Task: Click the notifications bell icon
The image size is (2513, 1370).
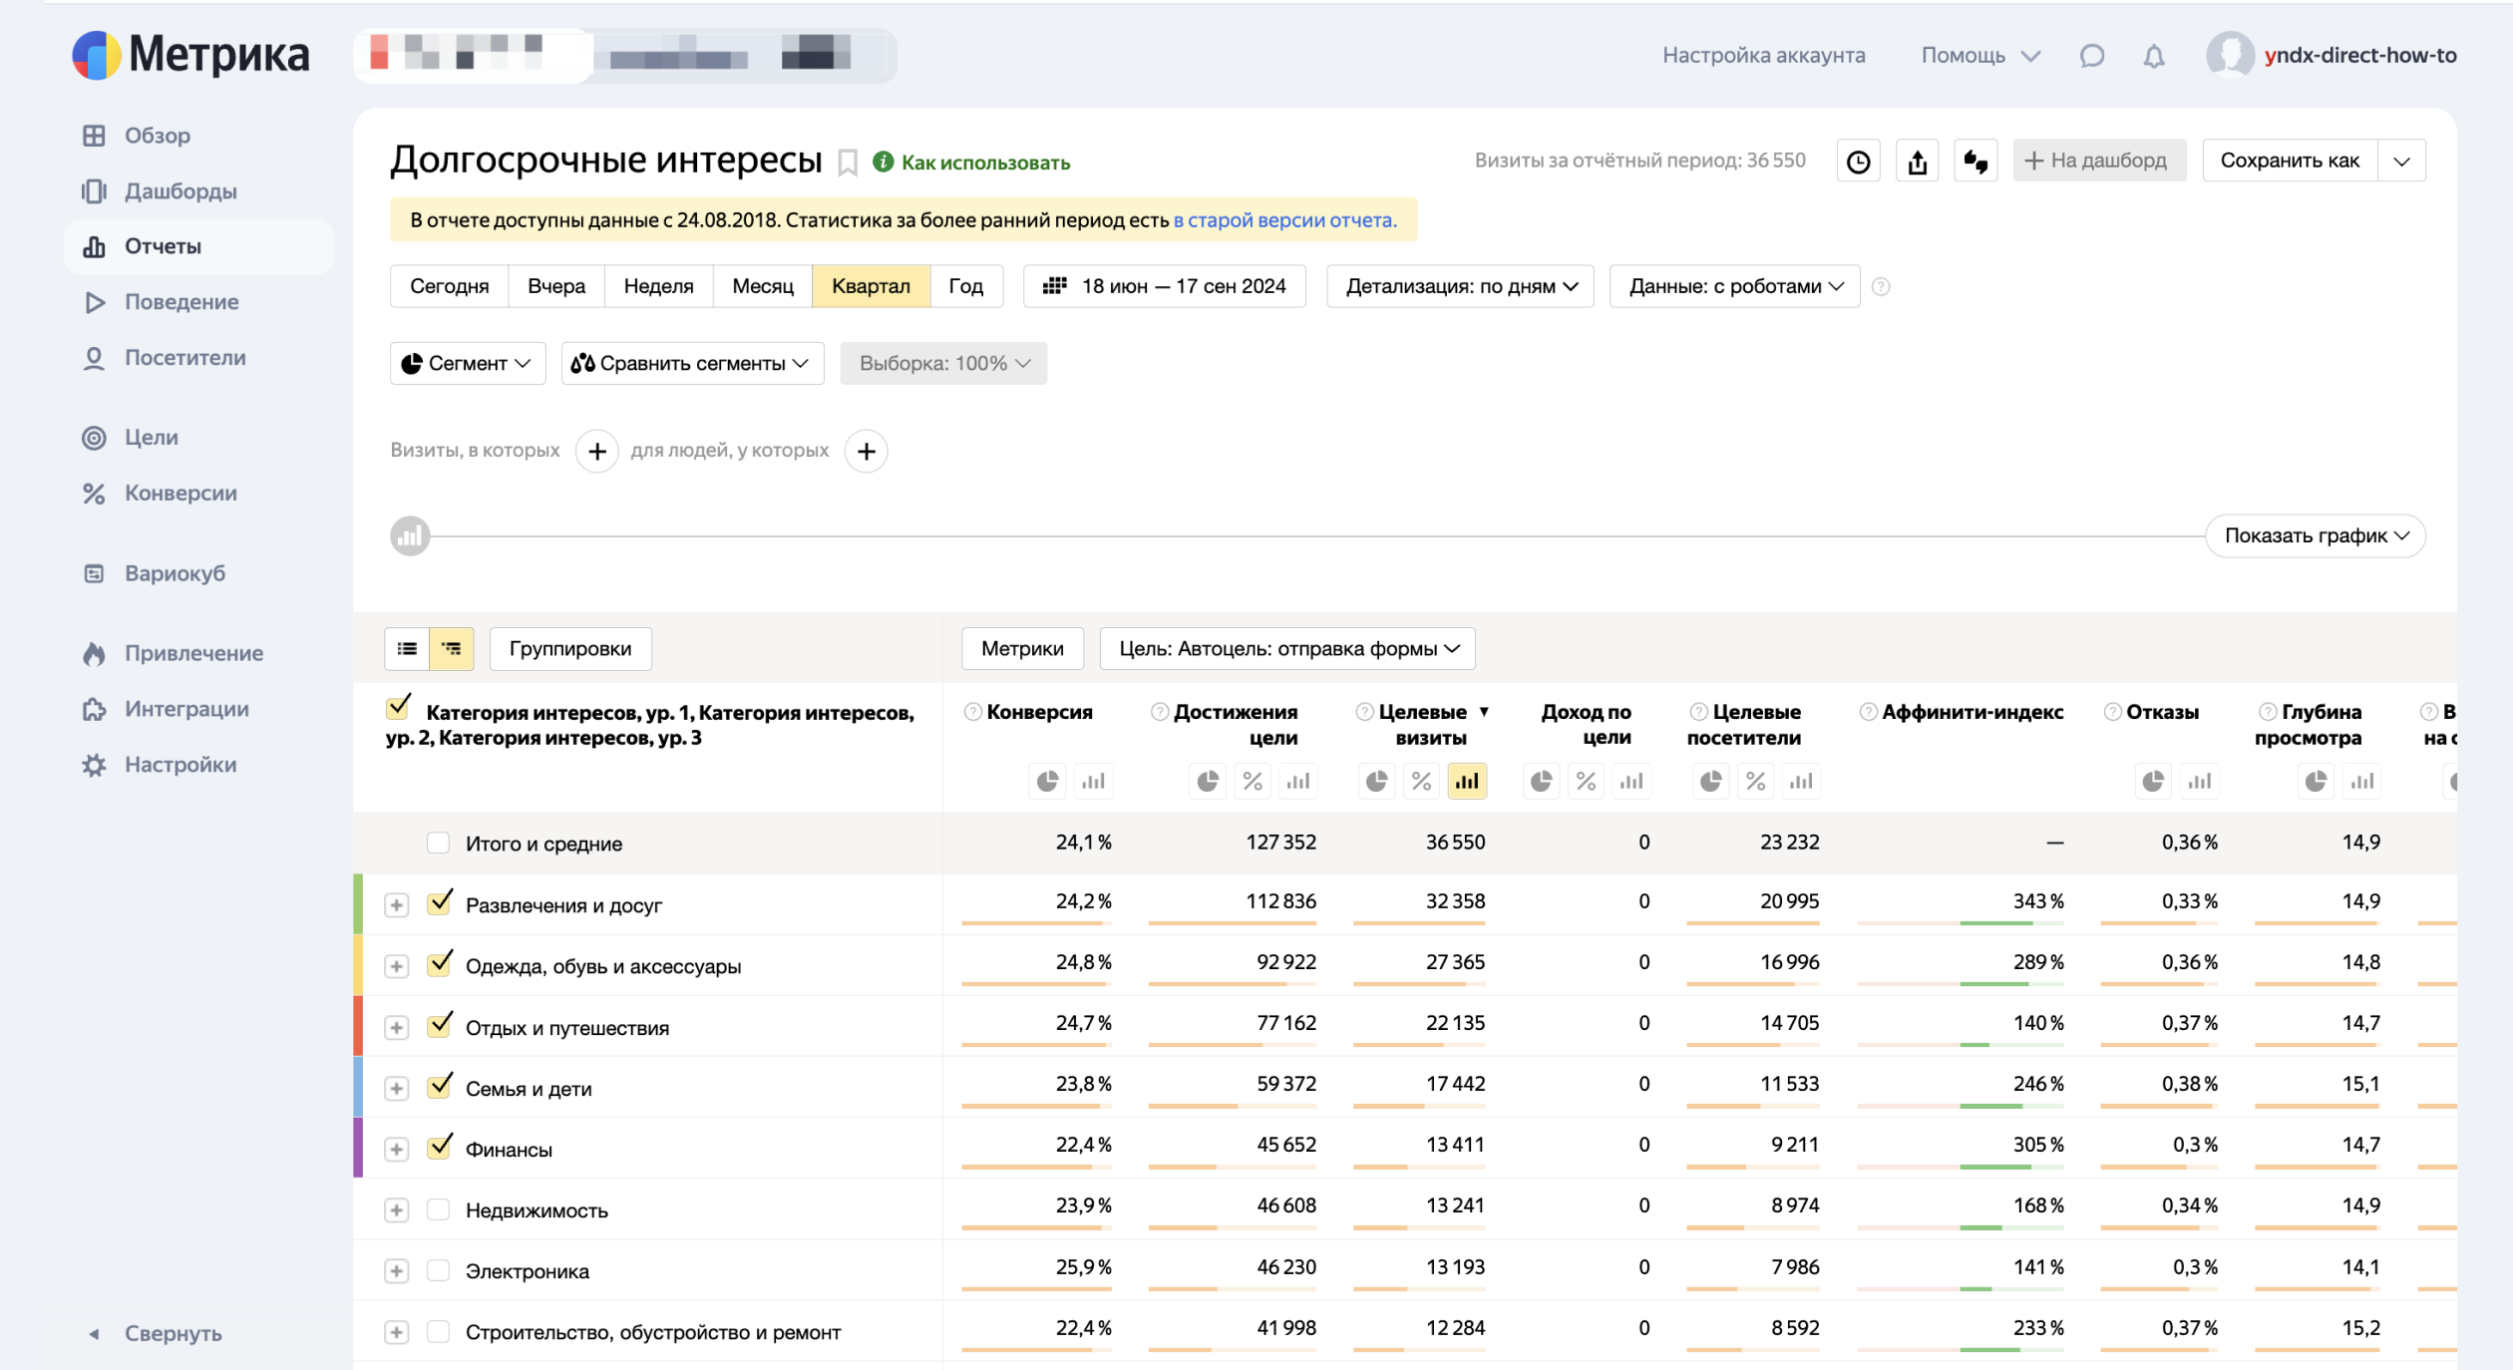Action: coord(2153,56)
